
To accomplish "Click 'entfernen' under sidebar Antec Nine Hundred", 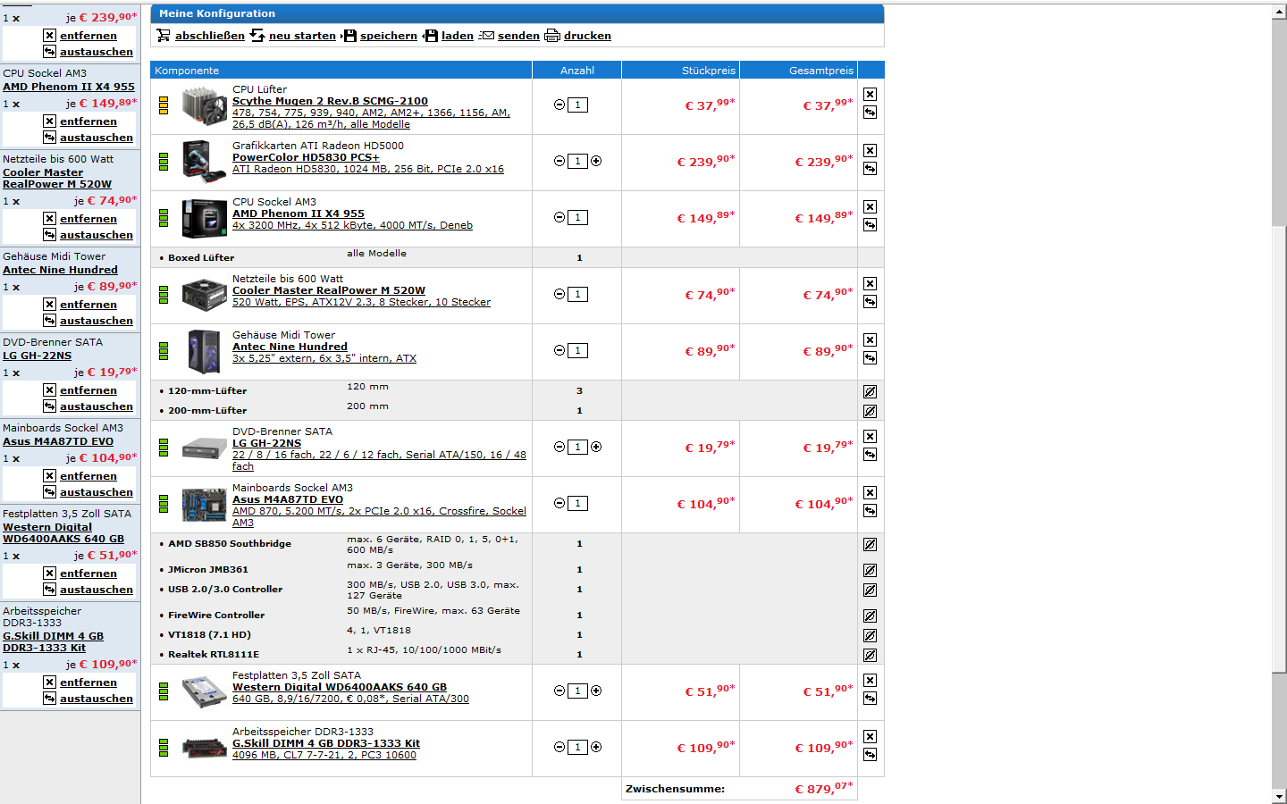I will [x=88, y=305].
